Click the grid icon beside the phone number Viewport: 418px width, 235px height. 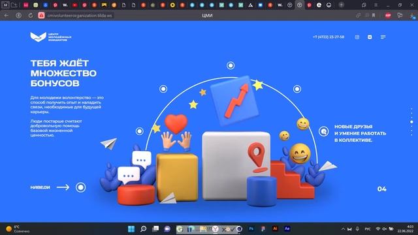(x=357, y=37)
